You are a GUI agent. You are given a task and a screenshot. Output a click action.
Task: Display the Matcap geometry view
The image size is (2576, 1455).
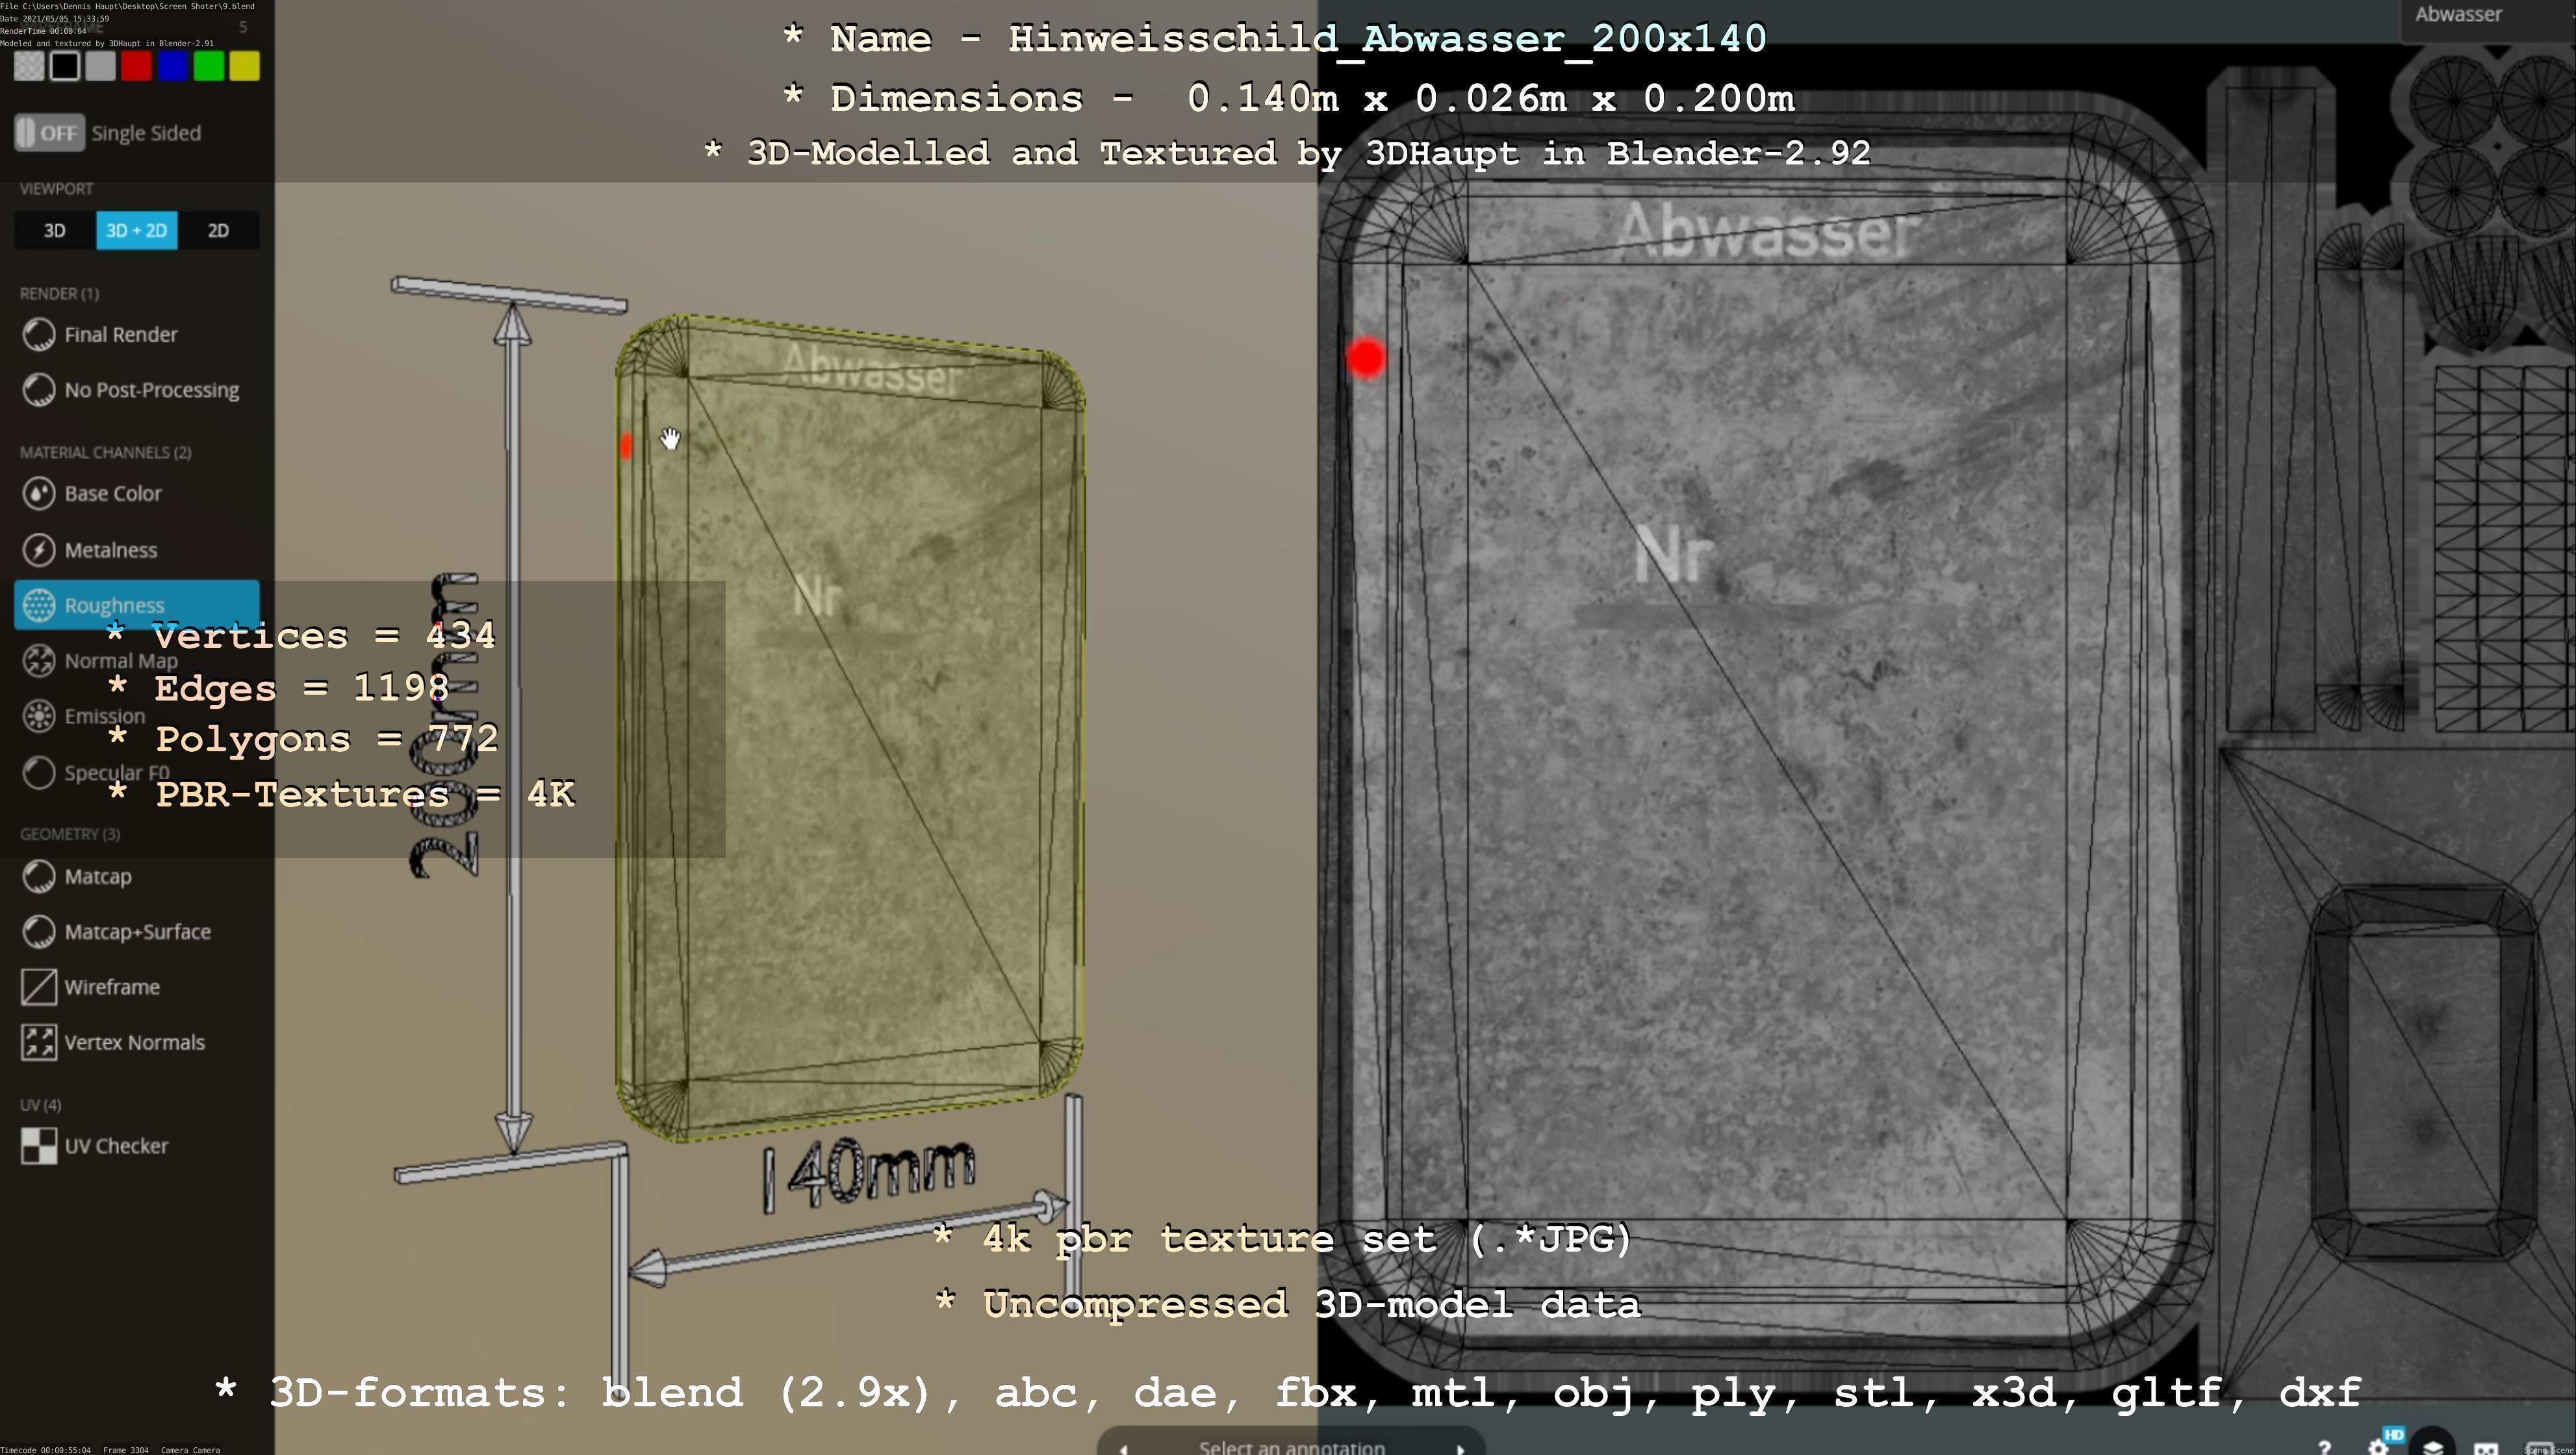coord(97,877)
